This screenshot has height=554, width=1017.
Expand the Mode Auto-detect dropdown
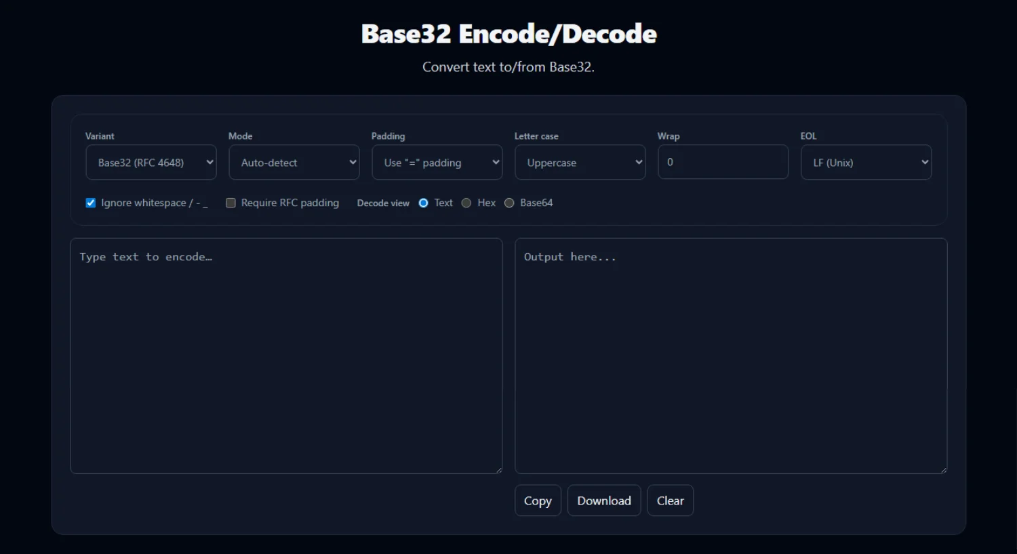pyautogui.click(x=294, y=163)
